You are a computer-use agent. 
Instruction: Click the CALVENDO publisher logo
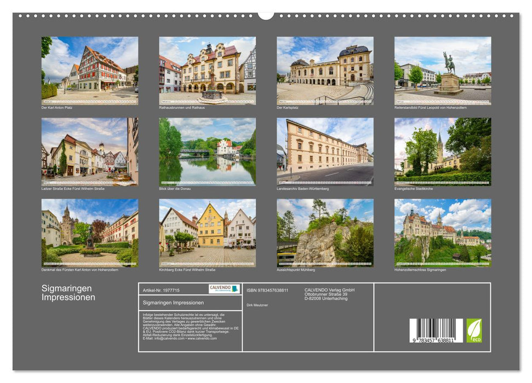coord(224,288)
